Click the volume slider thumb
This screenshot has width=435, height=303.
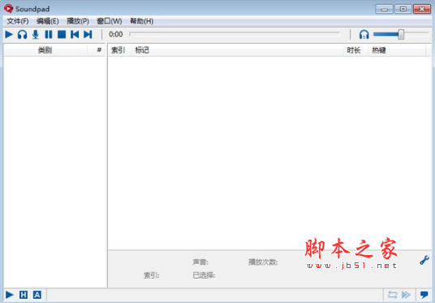coord(401,34)
